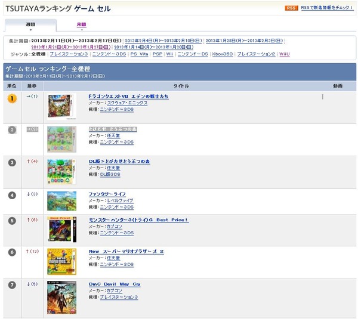Viewport: 358px width, 319px height.
Task: Open DL版＞とびだせどうぶつの森 title link
Action: pyautogui.click(x=119, y=162)
